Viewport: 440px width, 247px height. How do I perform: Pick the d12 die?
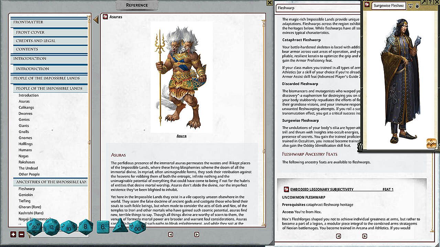tap(51, 227)
